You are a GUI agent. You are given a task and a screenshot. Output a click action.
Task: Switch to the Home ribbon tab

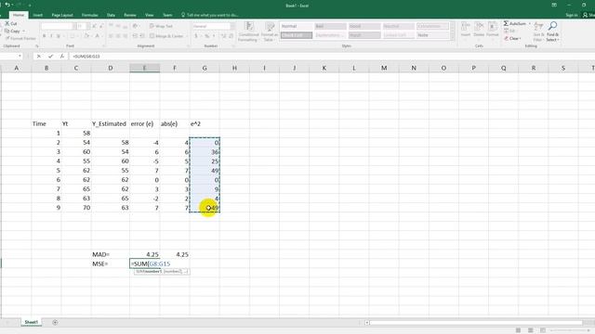(19, 15)
